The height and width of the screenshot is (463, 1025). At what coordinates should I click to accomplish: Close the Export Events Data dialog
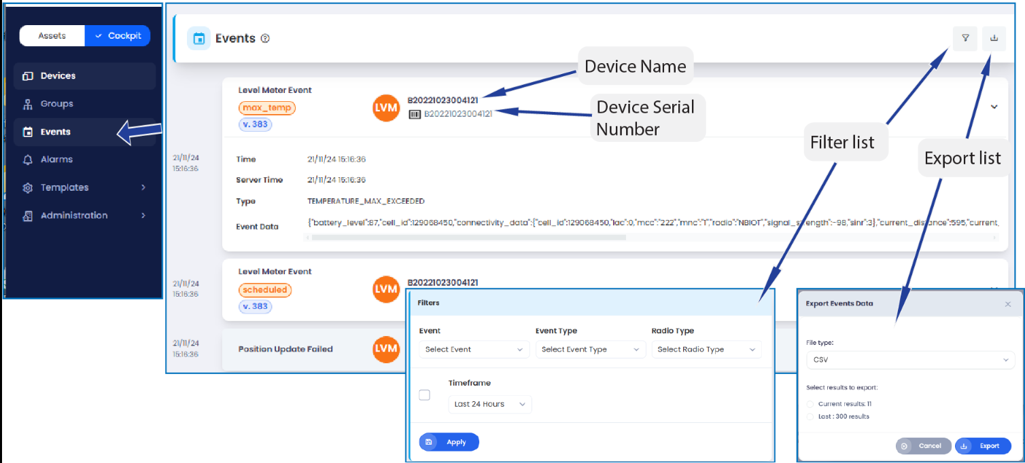coord(1007,304)
